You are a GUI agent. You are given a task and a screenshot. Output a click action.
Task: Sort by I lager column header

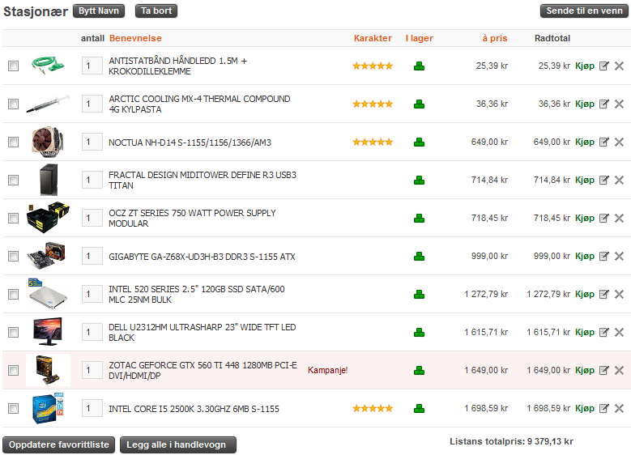[x=420, y=38]
